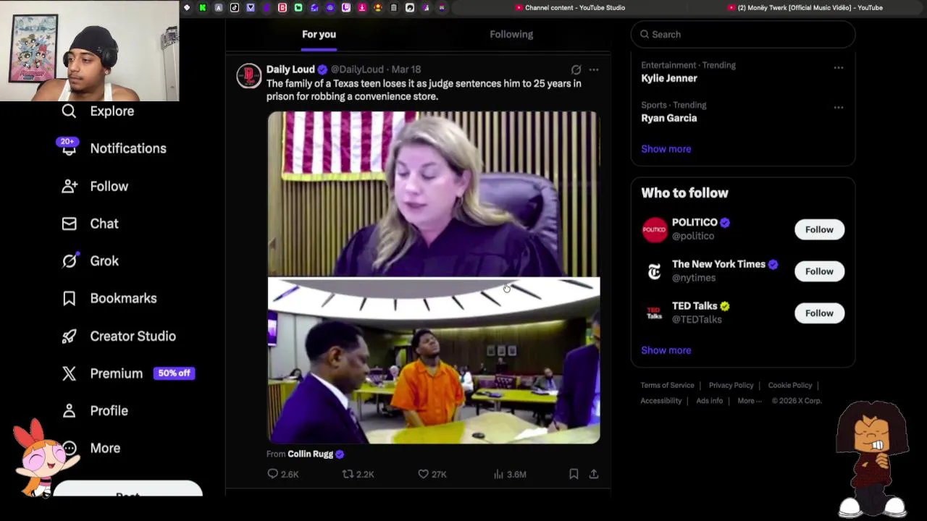The width and height of the screenshot is (927, 521).
Task: Click Show more under trending topics
Action: (666, 149)
